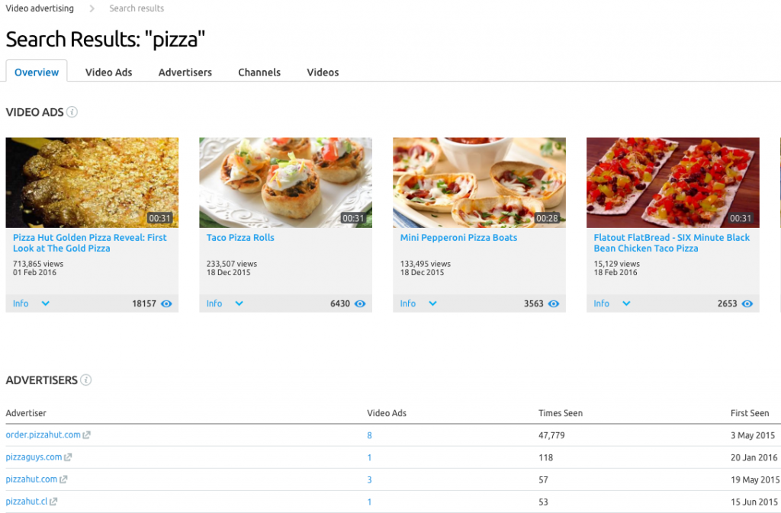Select the 20 Jan 2016 first seen date
The width and height of the screenshot is (781, 513).
pos(754,458)
